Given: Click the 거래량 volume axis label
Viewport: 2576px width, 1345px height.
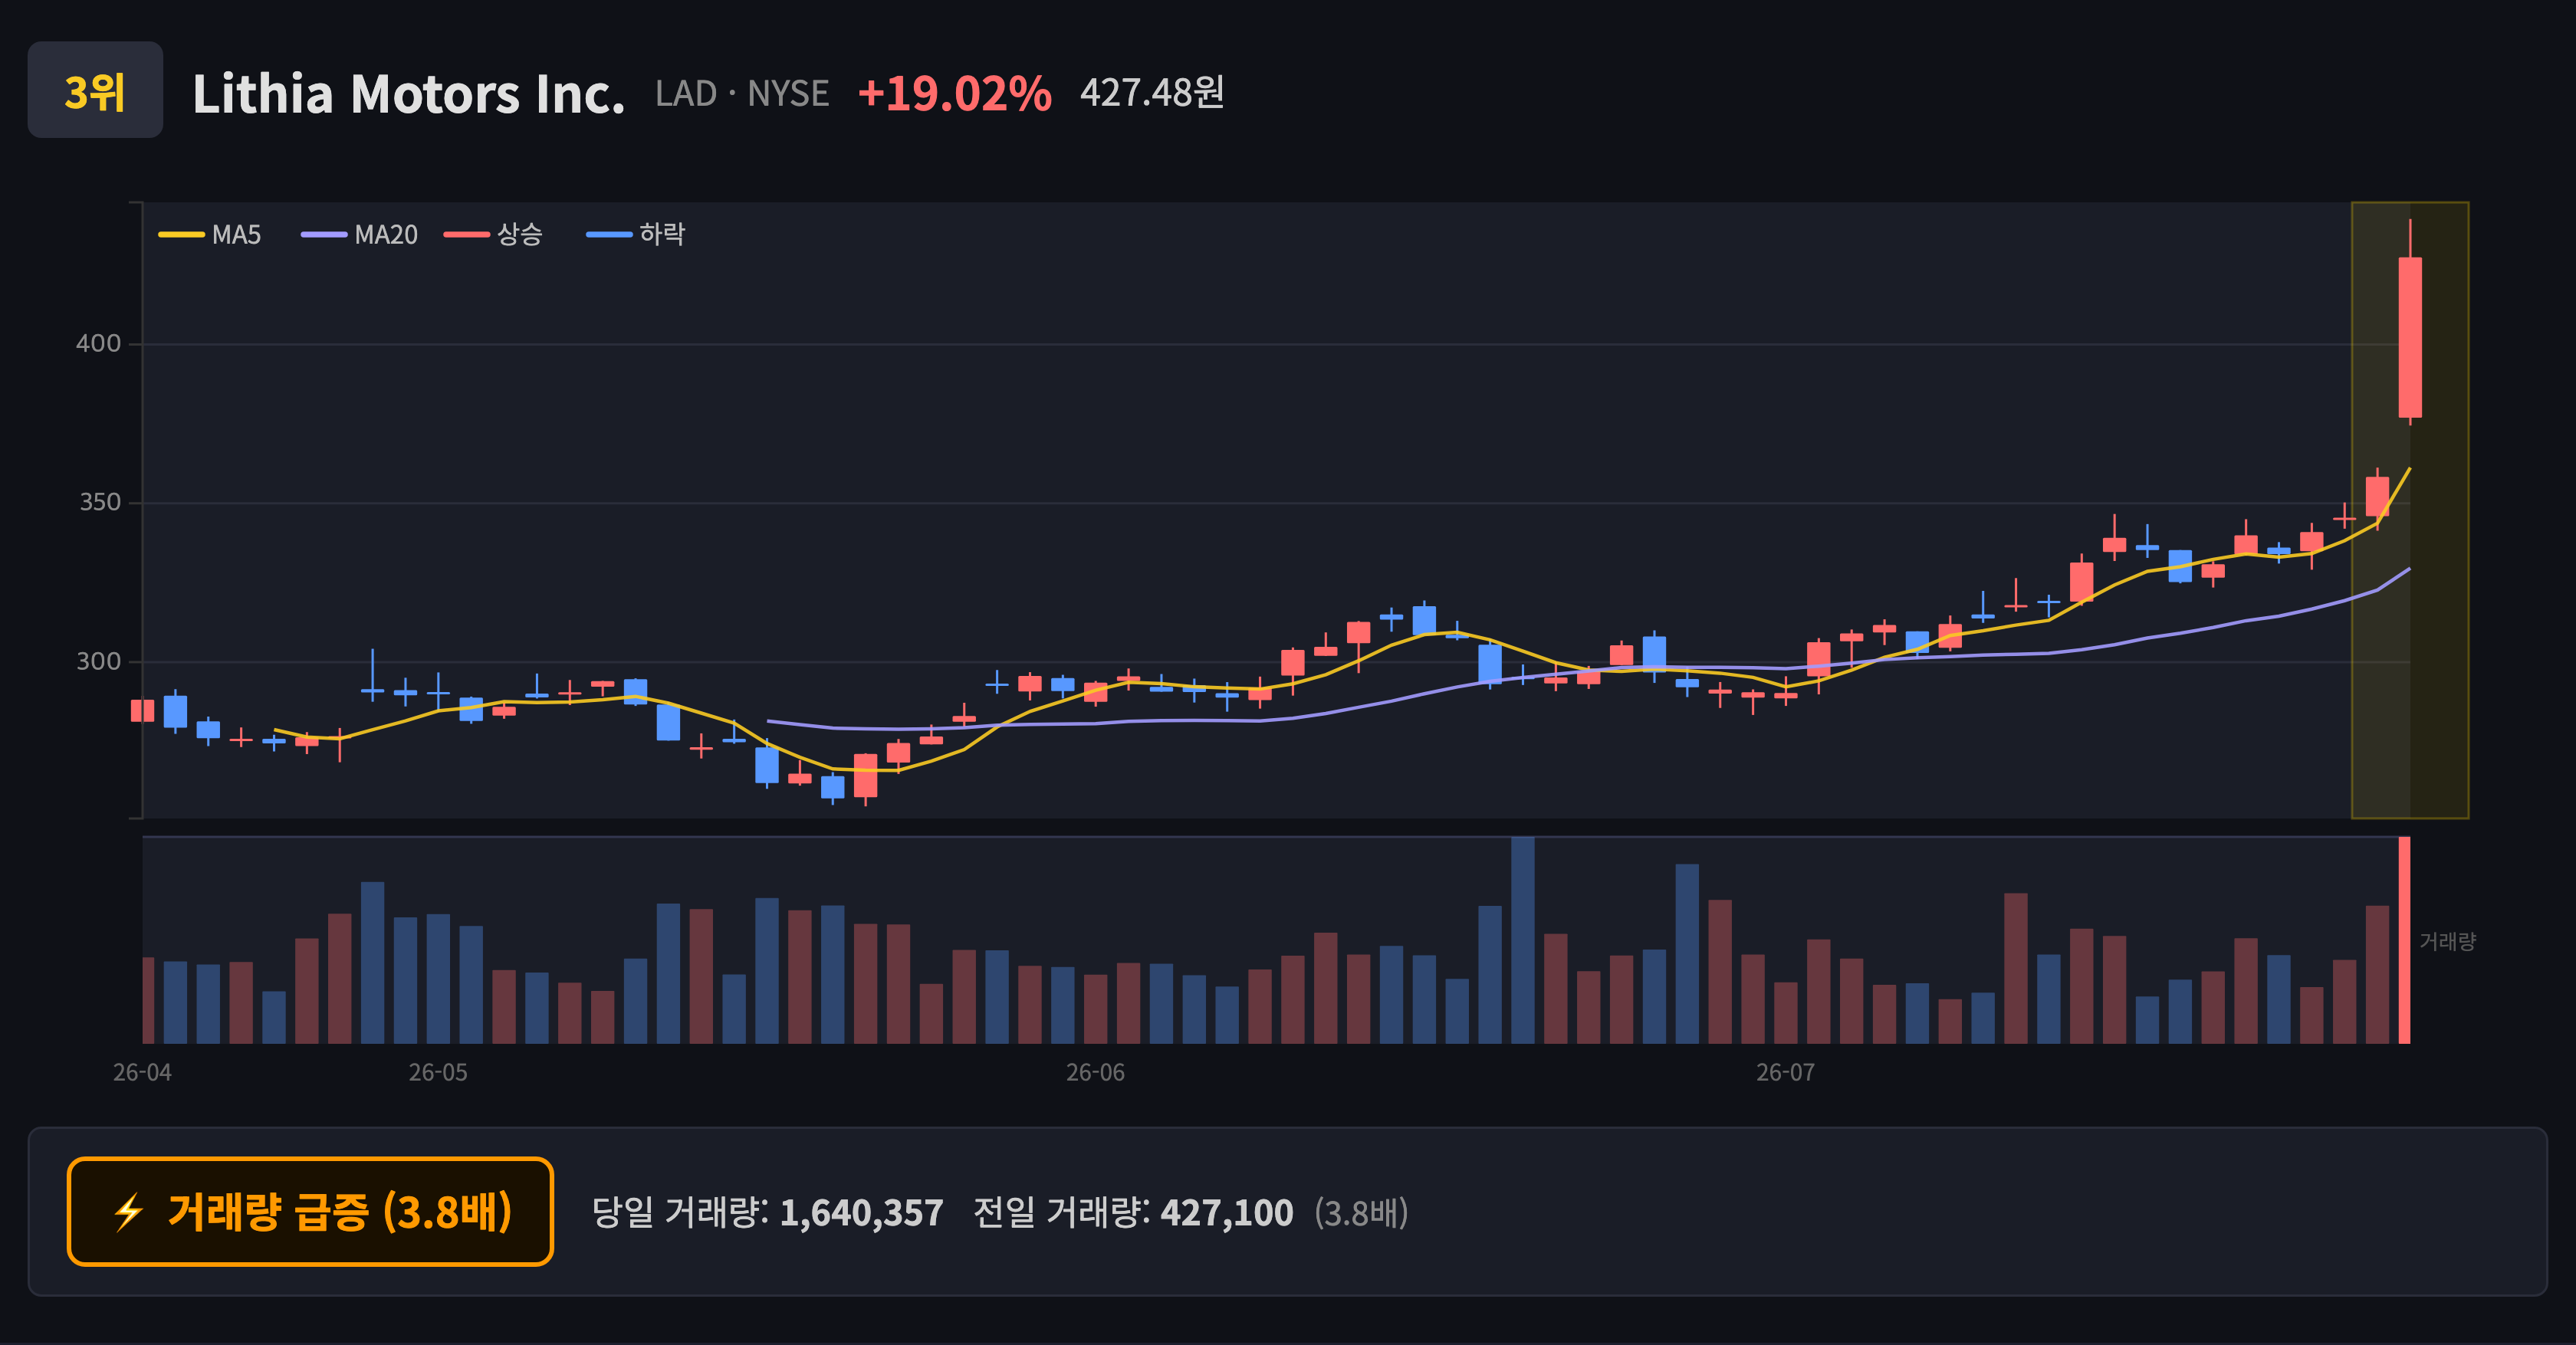Looking at the screenshot, I should [2447, 941].
